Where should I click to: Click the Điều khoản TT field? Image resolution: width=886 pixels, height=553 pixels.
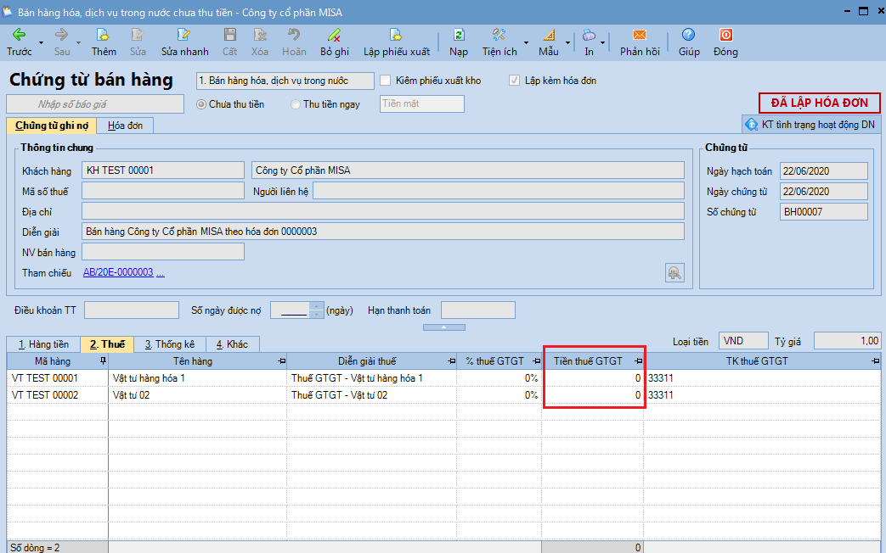[x=132, y=310]
